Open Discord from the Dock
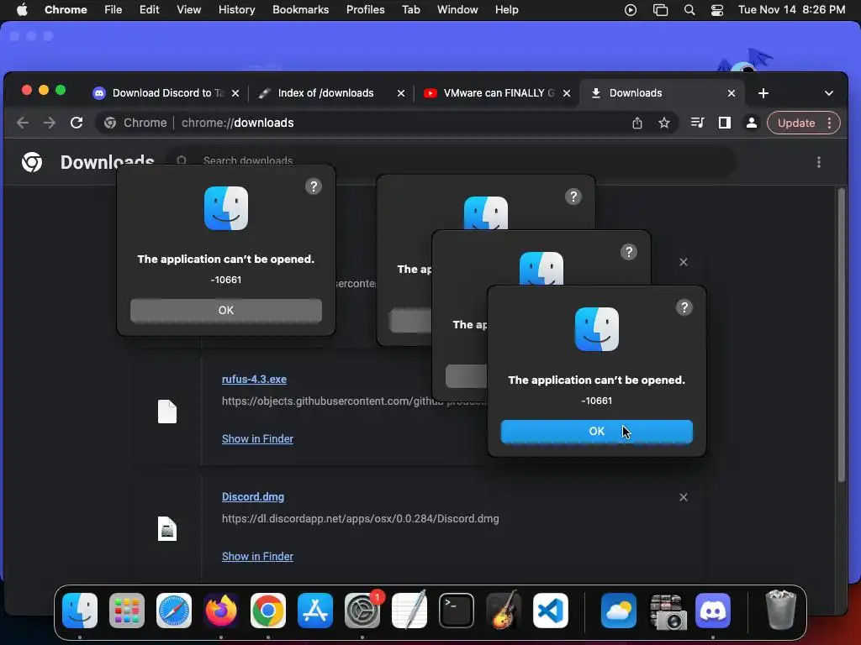This screenshot has width=861, height=645. point(713,611)
